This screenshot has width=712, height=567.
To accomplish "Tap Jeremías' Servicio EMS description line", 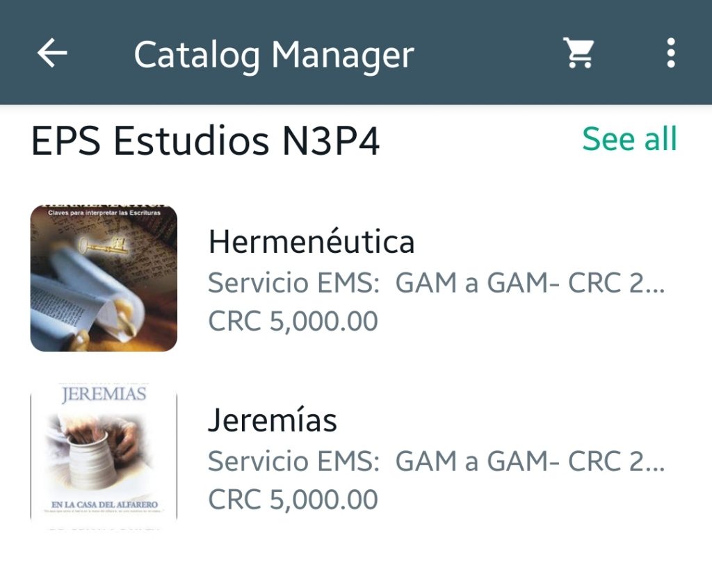I will tap(437, 461).
